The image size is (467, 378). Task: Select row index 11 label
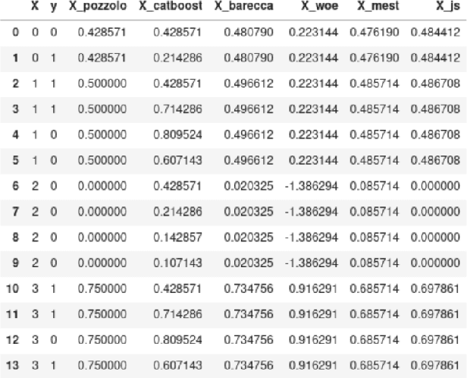(x=12, y=314)
